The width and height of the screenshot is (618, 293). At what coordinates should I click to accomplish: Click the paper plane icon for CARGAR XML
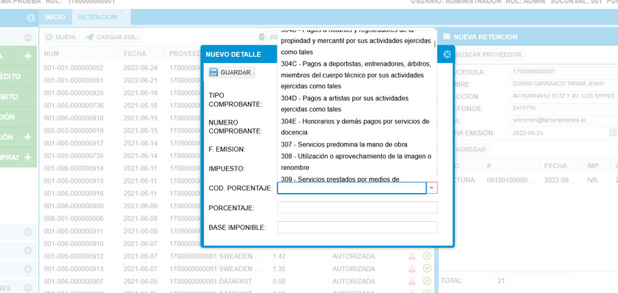tap(90, 37)
